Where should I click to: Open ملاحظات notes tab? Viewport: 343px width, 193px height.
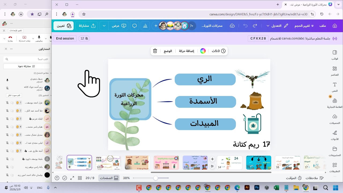point(315,178)
